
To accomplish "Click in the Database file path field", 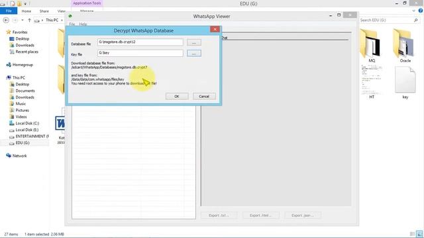I will coord(140,42).
